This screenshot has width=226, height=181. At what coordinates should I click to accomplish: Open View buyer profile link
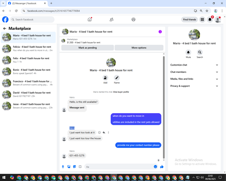pyautogui.click(x=121, y=92)
